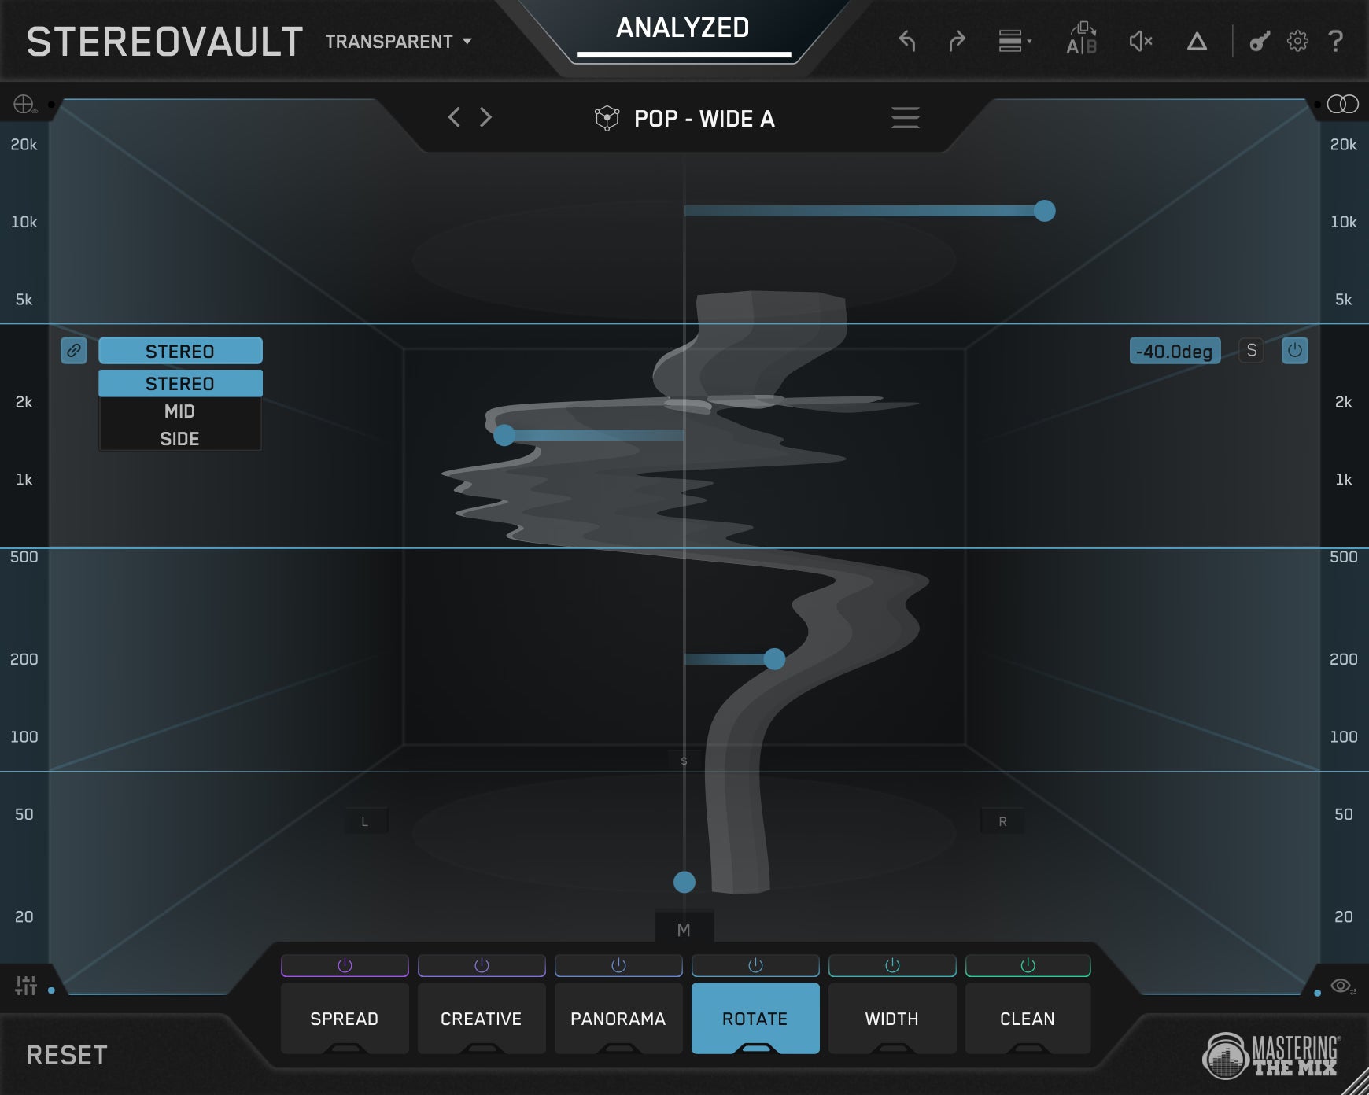Viewport: 1369px width, 1095px height.
Task: Toggle WIDTH module power button
Action: coord(892,965)
